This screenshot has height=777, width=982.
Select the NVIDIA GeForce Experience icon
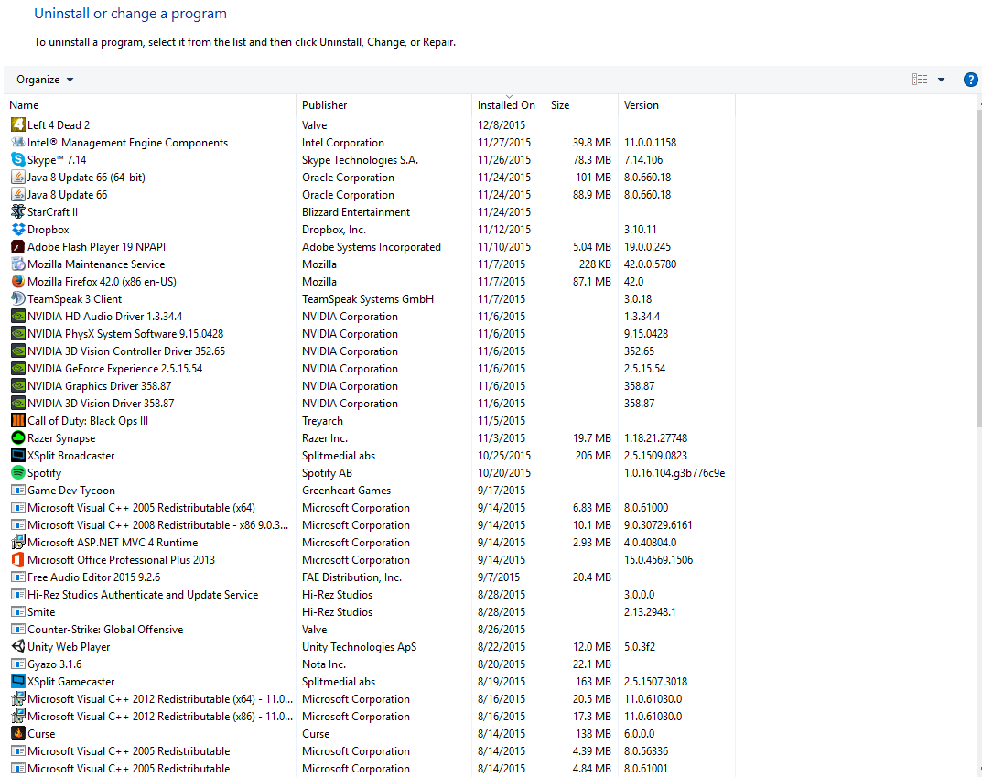18,368
